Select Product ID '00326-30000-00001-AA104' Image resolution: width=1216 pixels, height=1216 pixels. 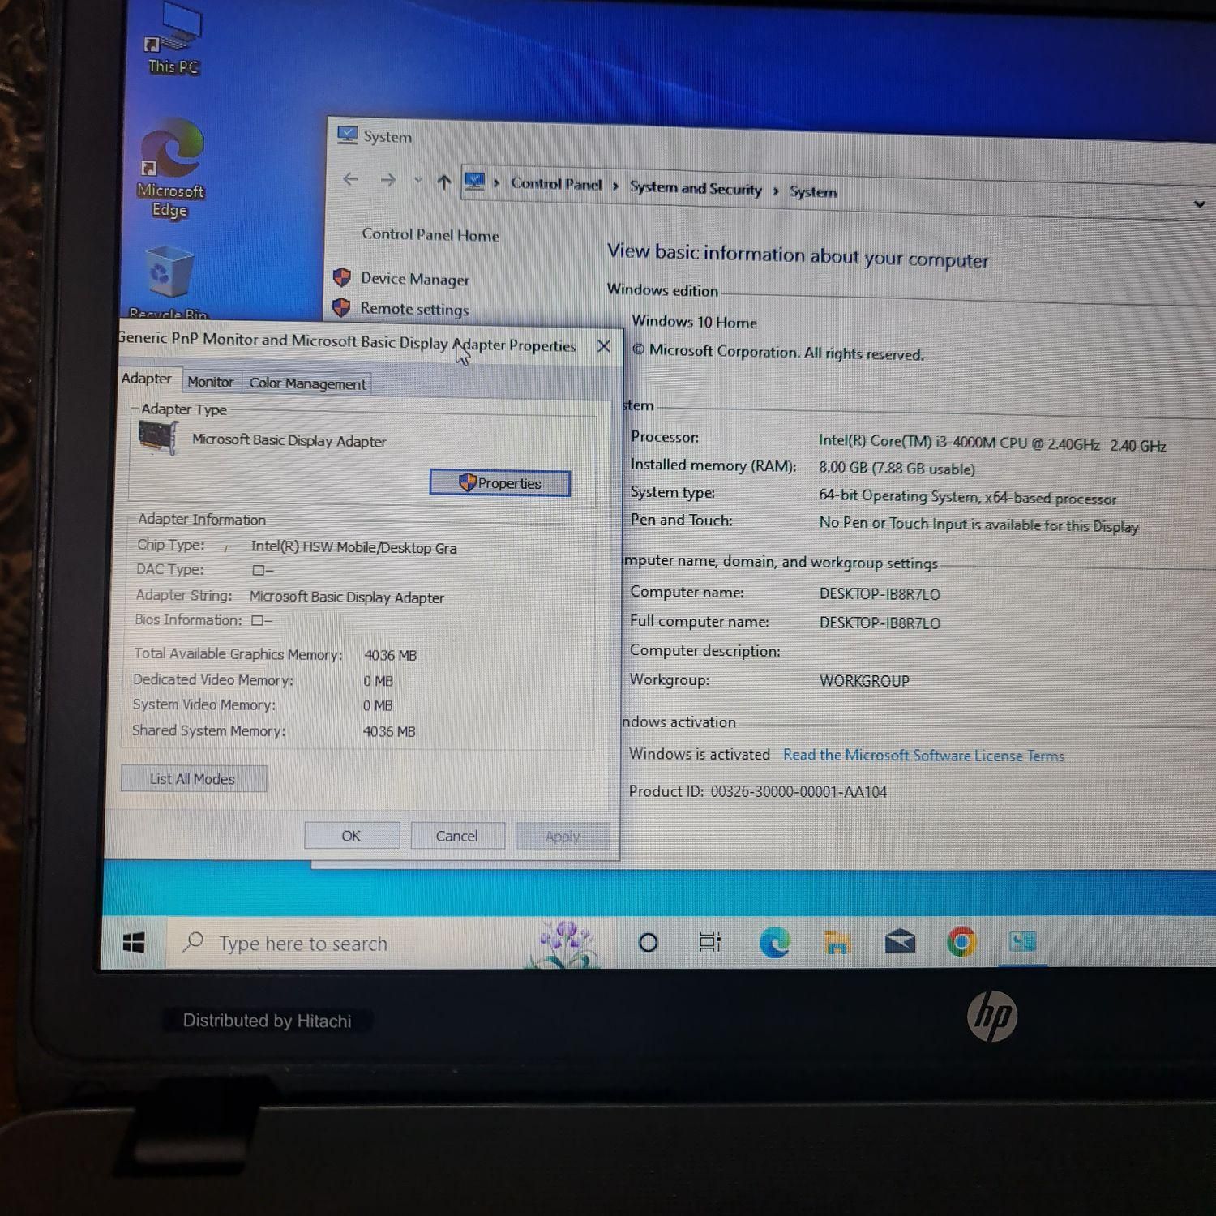(x=799, y=792)
